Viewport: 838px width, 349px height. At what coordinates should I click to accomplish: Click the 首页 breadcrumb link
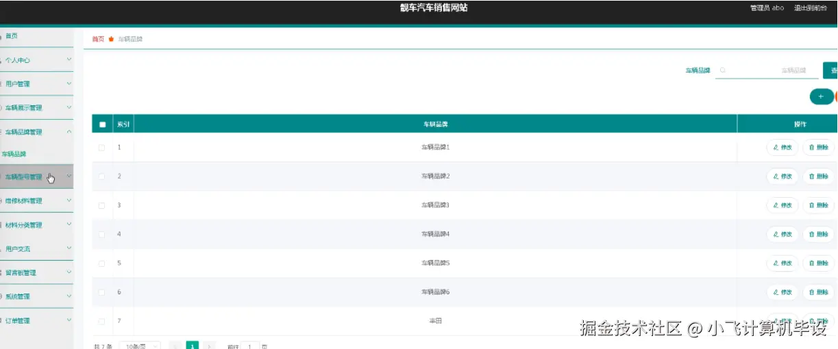(x=98, y=39)
